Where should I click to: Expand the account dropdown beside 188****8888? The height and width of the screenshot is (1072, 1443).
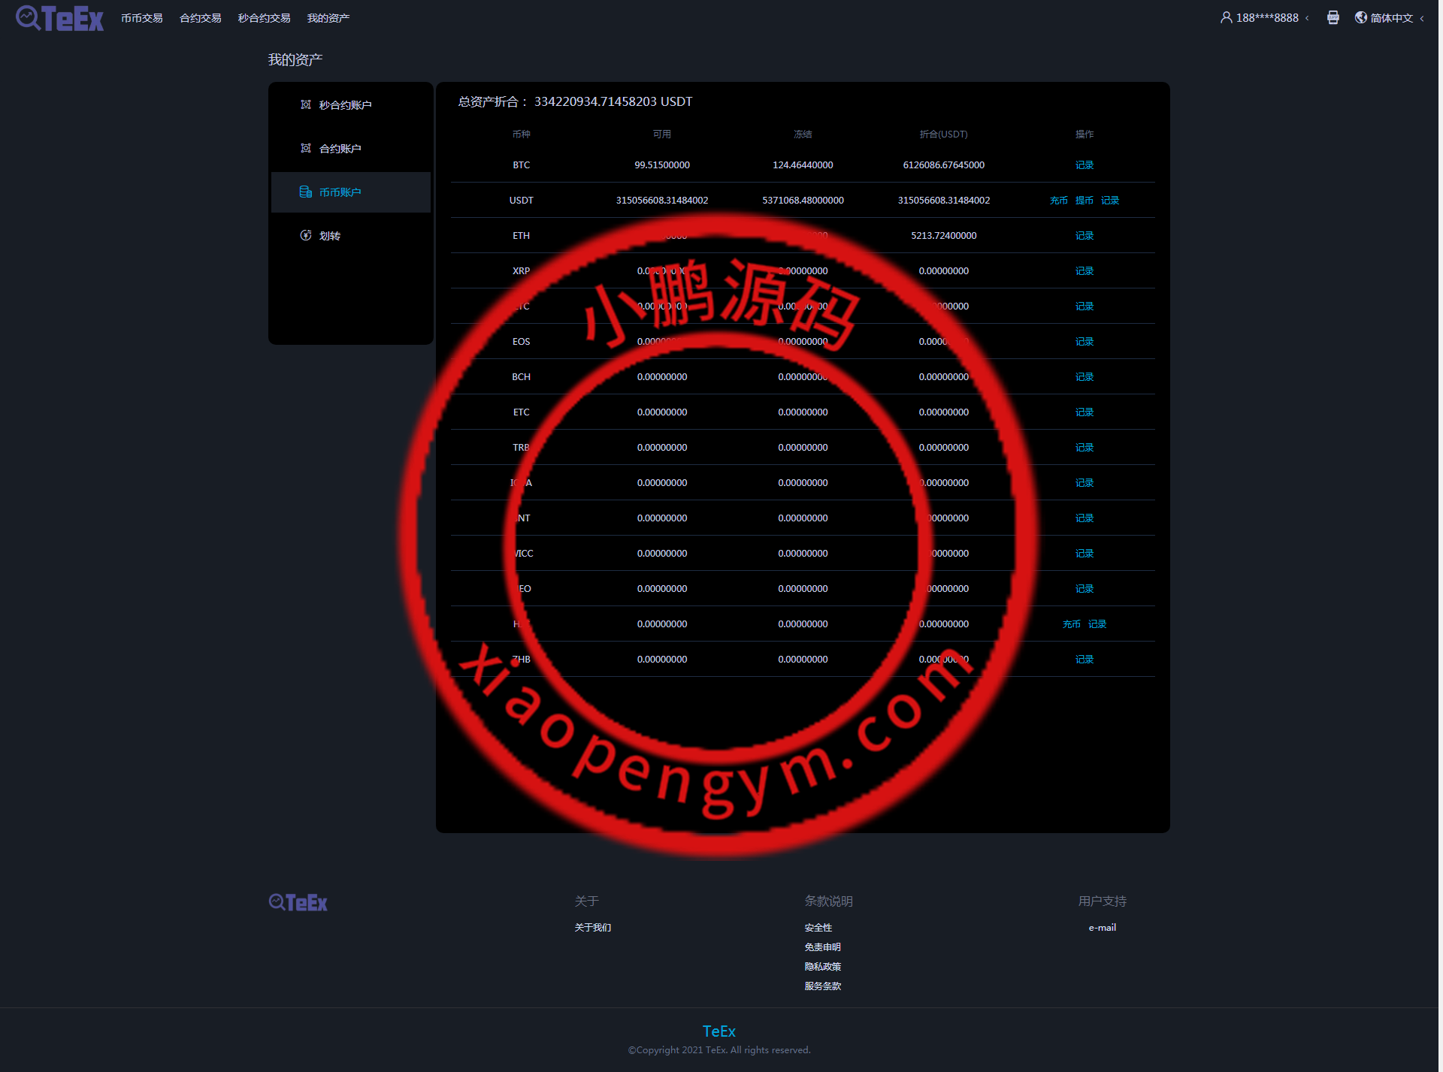coord(1306,17)
